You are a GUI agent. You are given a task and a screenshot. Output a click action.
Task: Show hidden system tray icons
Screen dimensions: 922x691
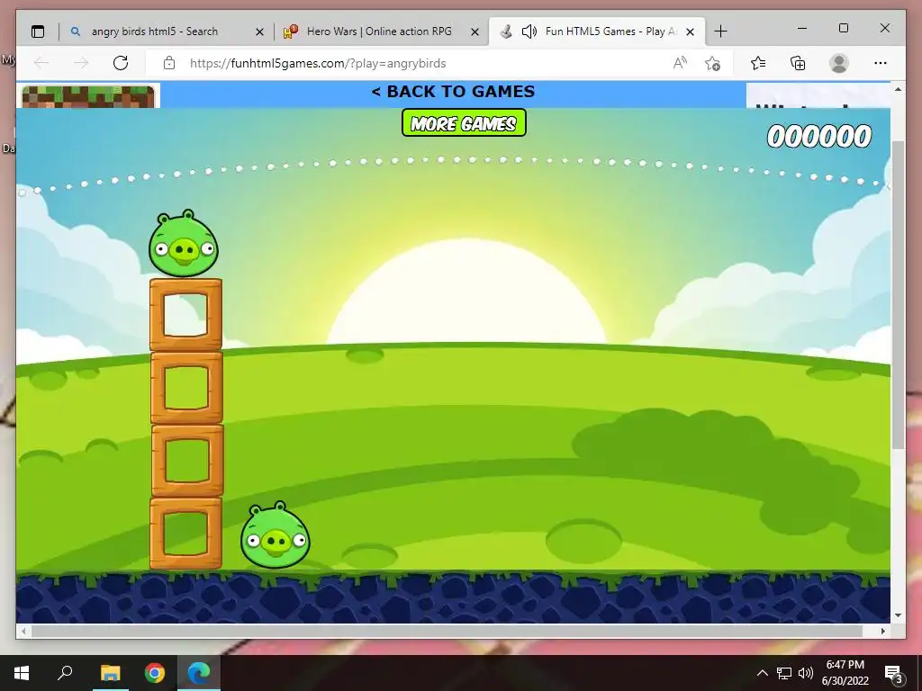tap(762, 673)
